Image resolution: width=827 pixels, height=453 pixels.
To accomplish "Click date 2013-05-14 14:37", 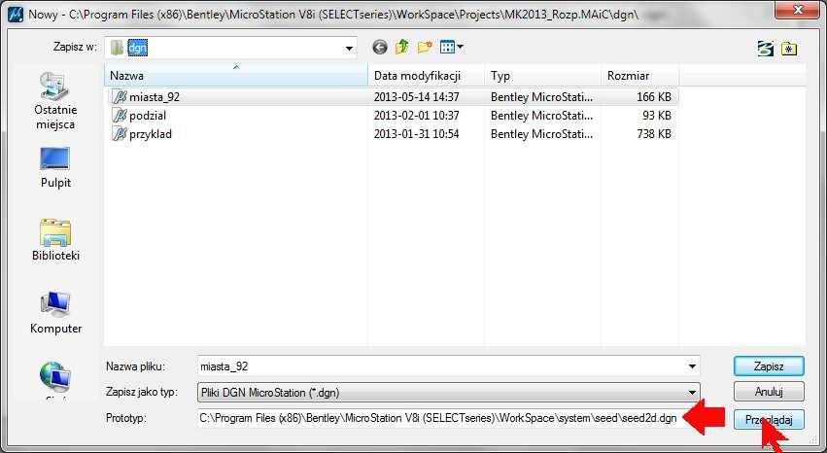I will (417, 97).
